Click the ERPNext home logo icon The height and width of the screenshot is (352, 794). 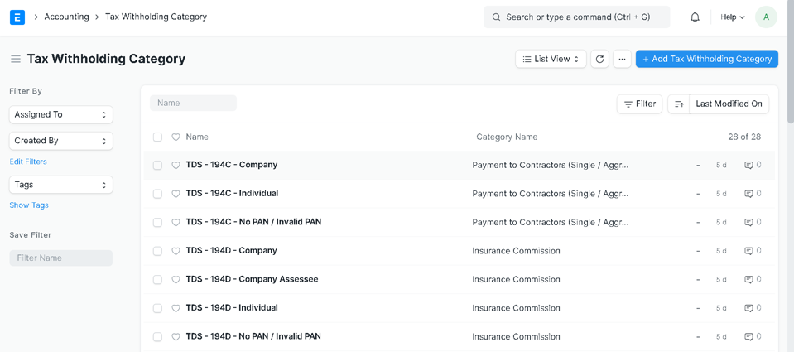[17, 17]
